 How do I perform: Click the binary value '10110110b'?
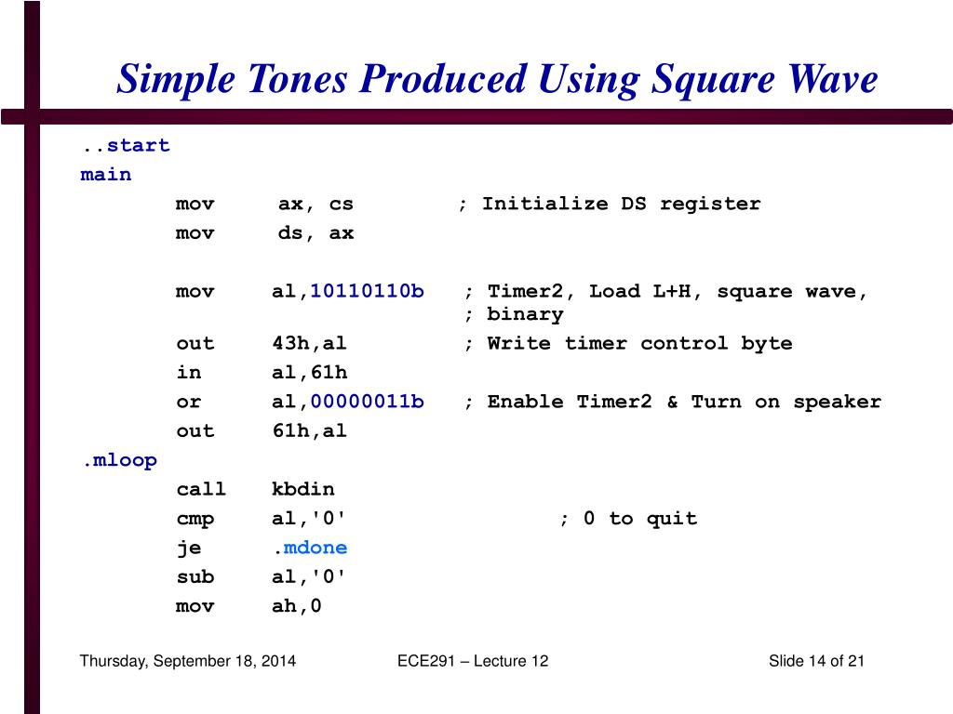367,291
